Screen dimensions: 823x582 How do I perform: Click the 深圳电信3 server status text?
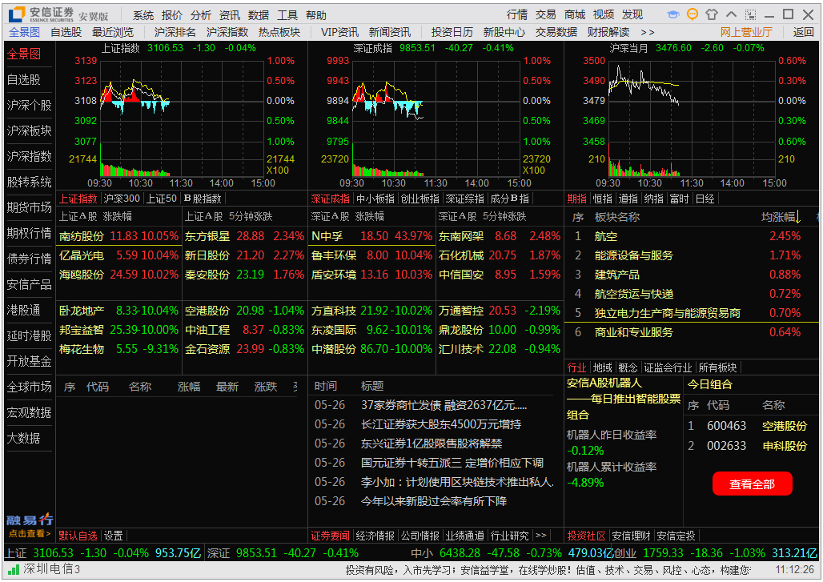click(x=51, y=569)
